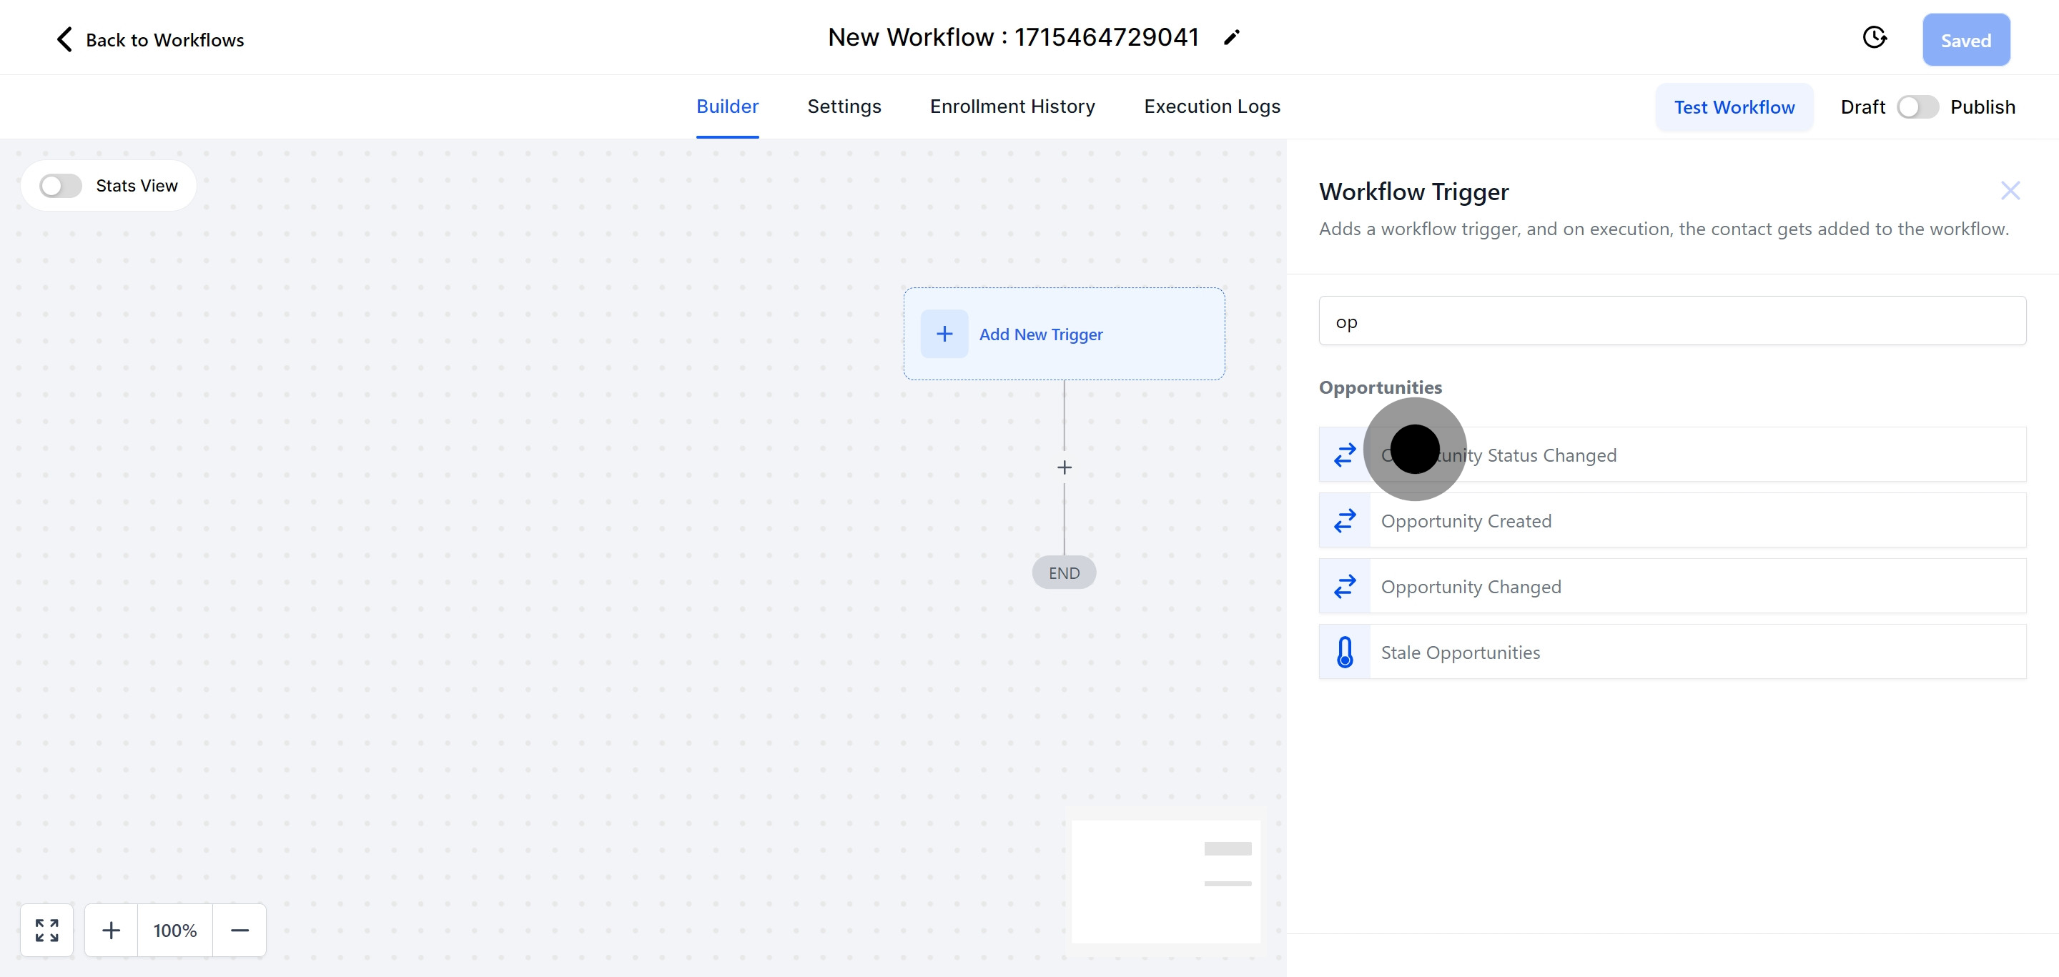Screen dimensions: 2059x977
Task: Select the Stale Opportunities thermometer icon
Action: tap(1345, 652)
